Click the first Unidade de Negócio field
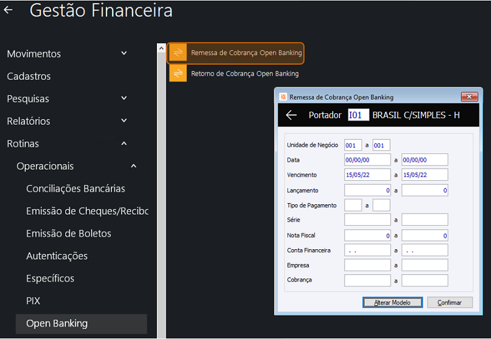 point(353,145)
